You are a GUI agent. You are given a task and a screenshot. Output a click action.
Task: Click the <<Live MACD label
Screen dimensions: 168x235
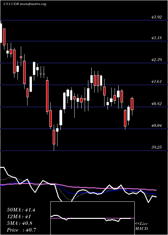(141, 226)
